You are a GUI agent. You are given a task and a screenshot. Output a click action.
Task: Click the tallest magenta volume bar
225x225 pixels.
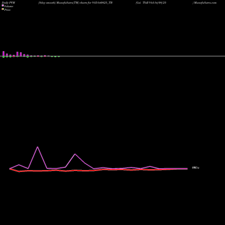4,54
